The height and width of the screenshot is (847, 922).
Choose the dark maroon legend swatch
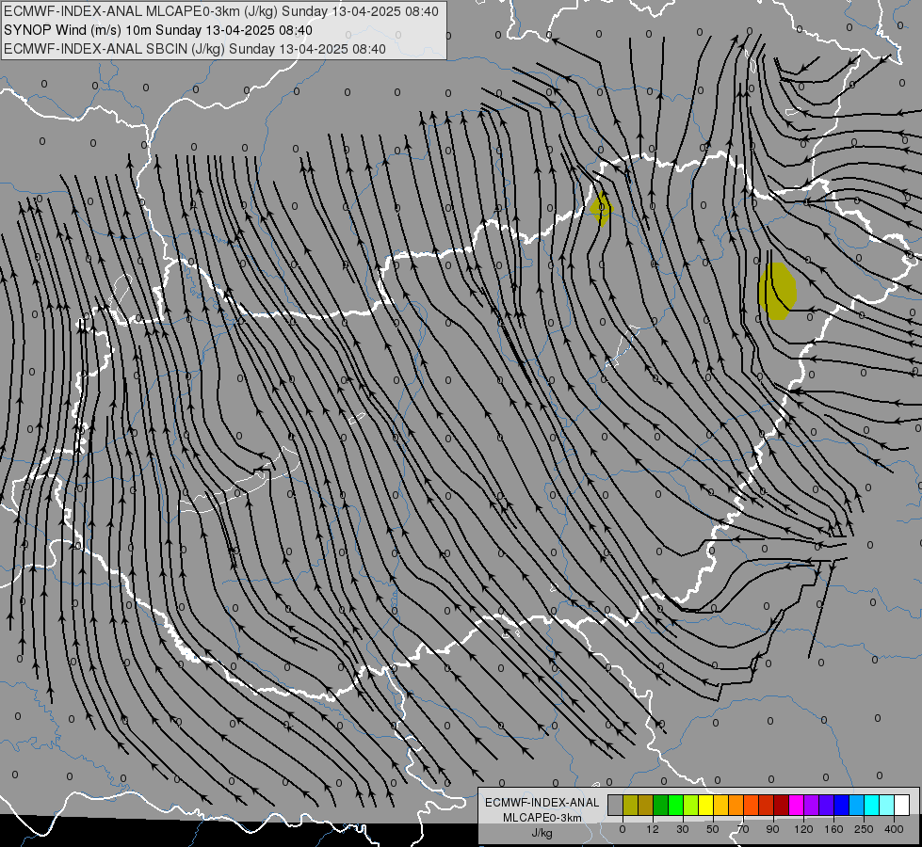tap(782, 805)
